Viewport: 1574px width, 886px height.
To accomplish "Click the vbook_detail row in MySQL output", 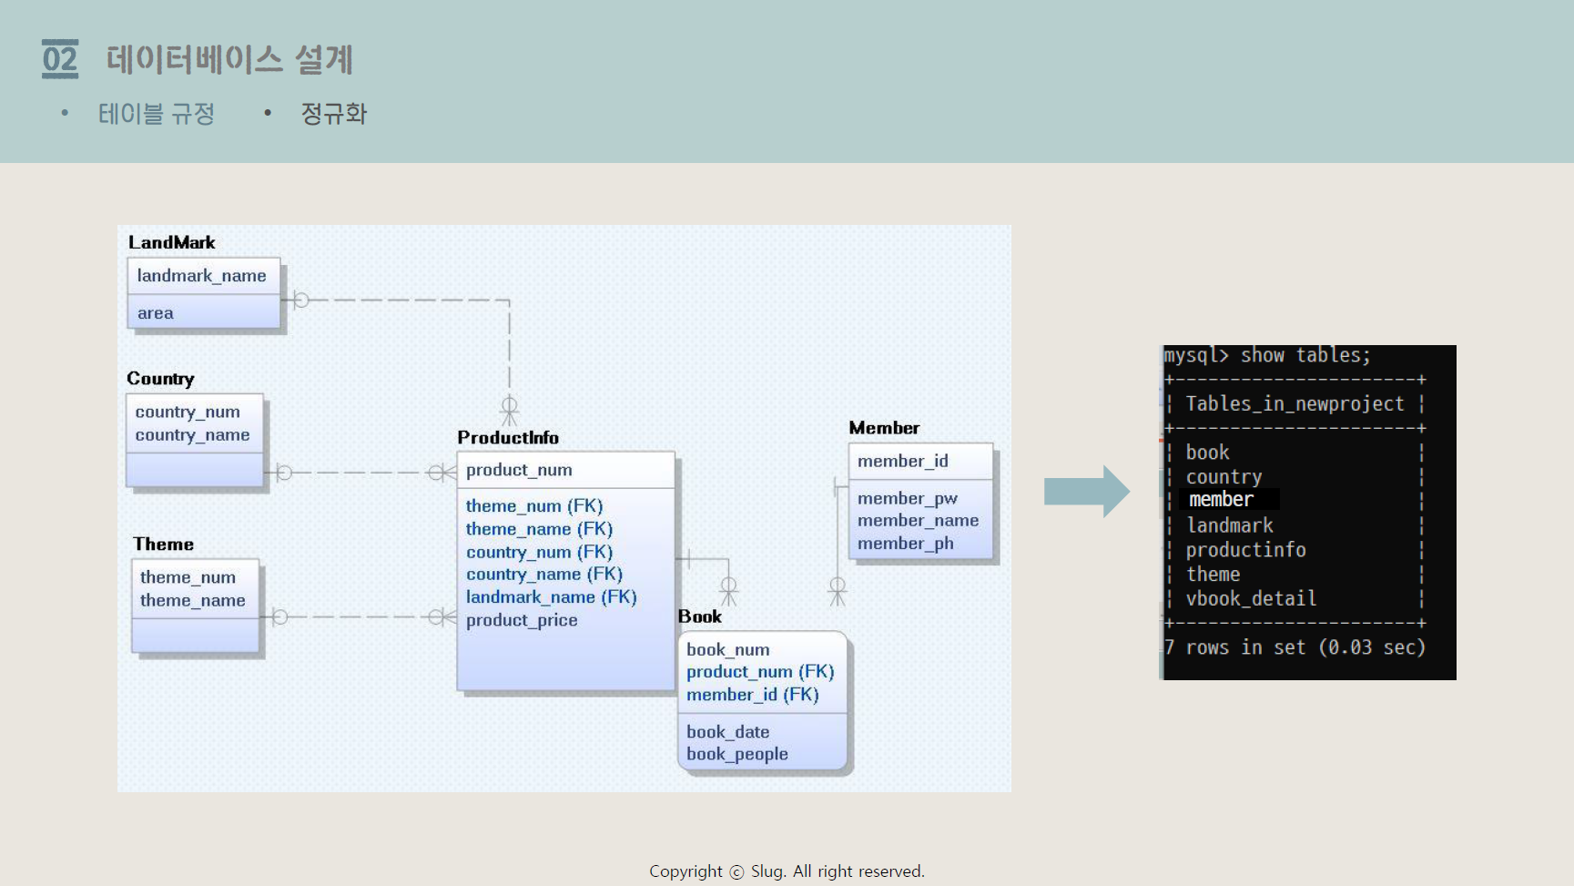I will 1251,598.
